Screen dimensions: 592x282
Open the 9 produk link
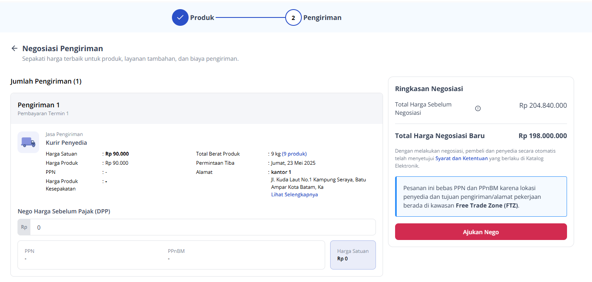tap(294, 154)
